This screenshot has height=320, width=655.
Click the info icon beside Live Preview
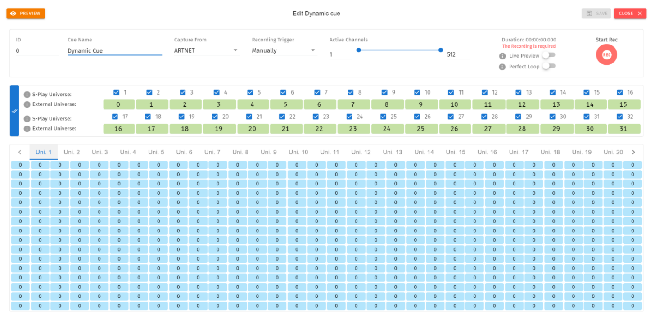tap(502, 56)
